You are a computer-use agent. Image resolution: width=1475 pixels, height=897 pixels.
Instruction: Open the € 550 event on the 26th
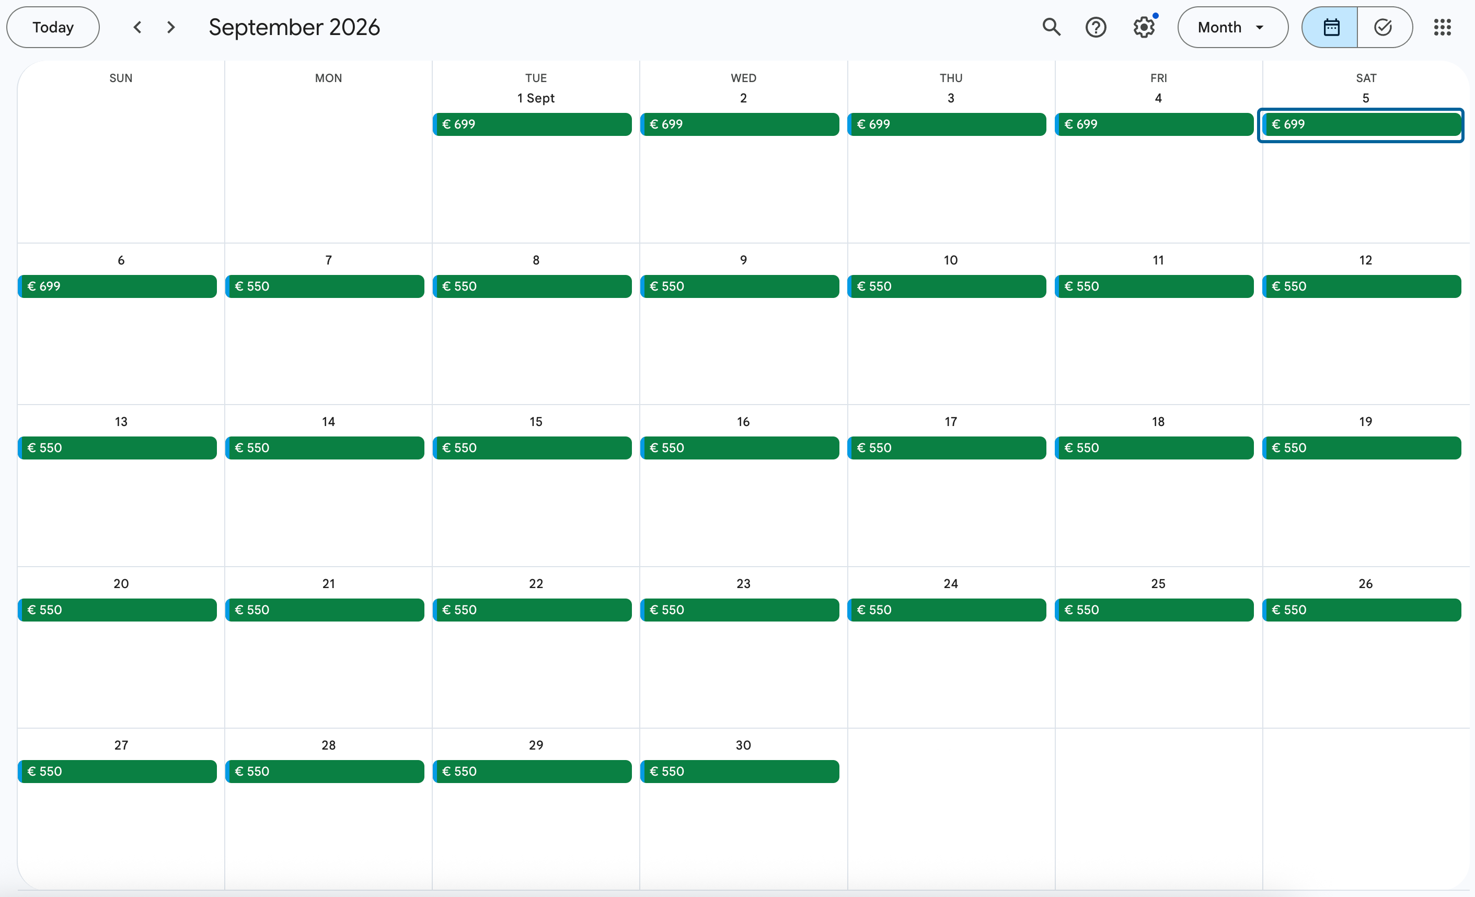click(x=1361, y=609)
